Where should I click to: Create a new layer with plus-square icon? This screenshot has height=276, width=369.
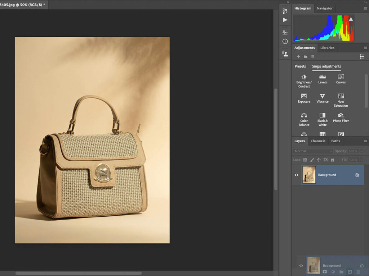point(350,272)
